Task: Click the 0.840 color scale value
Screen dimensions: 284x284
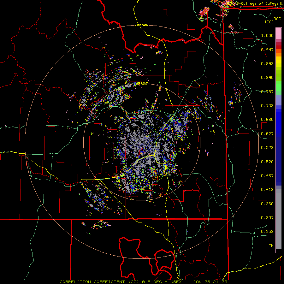Action: [x=267, y=78]
